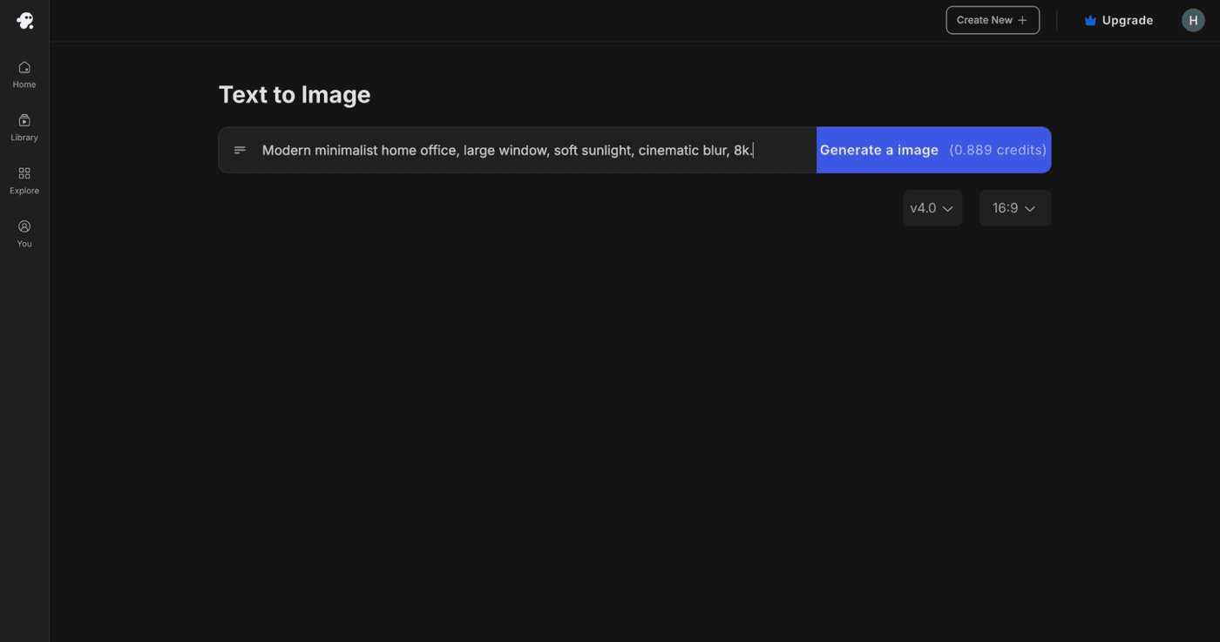The image size is (1220, 642).
Task: Expand the chevron arrow next to v4.0
Action: [x=948, y=209]
